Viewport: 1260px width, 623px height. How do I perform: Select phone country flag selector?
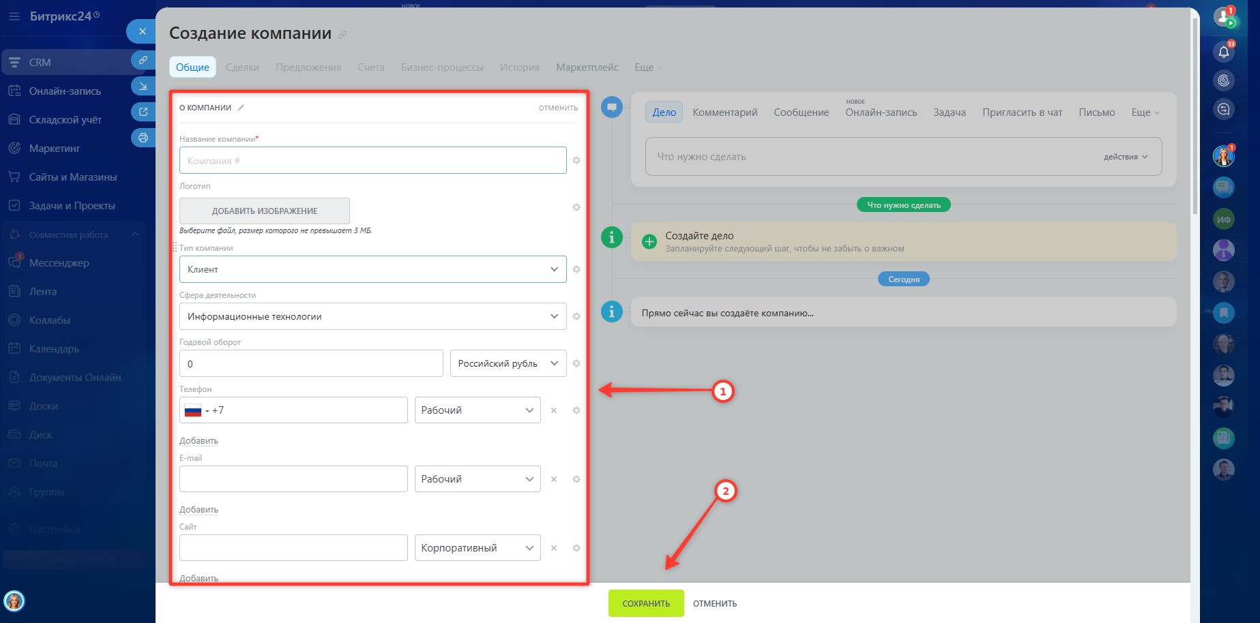[196, 410]
